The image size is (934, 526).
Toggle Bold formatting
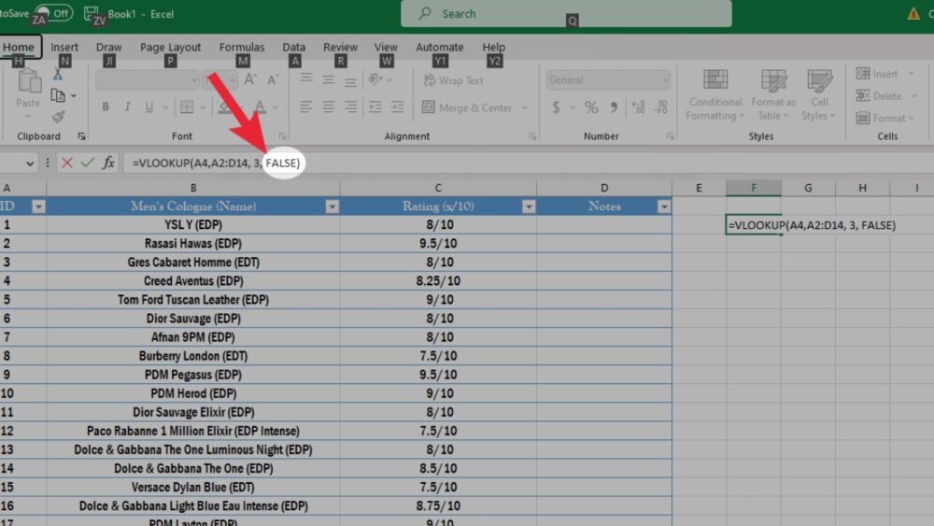point(106,107)
